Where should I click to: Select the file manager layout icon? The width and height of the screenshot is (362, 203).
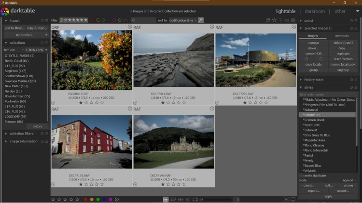[166, 199]
